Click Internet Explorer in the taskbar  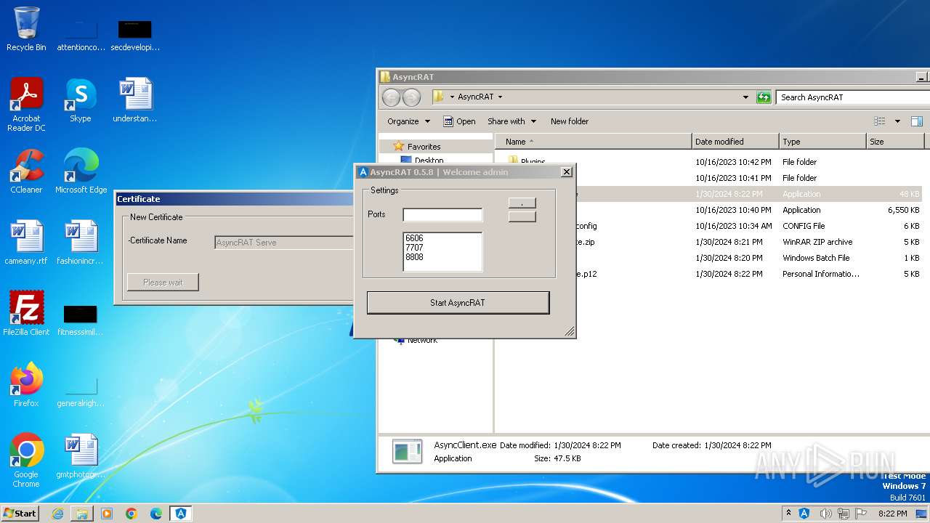[x=57, y=514]
